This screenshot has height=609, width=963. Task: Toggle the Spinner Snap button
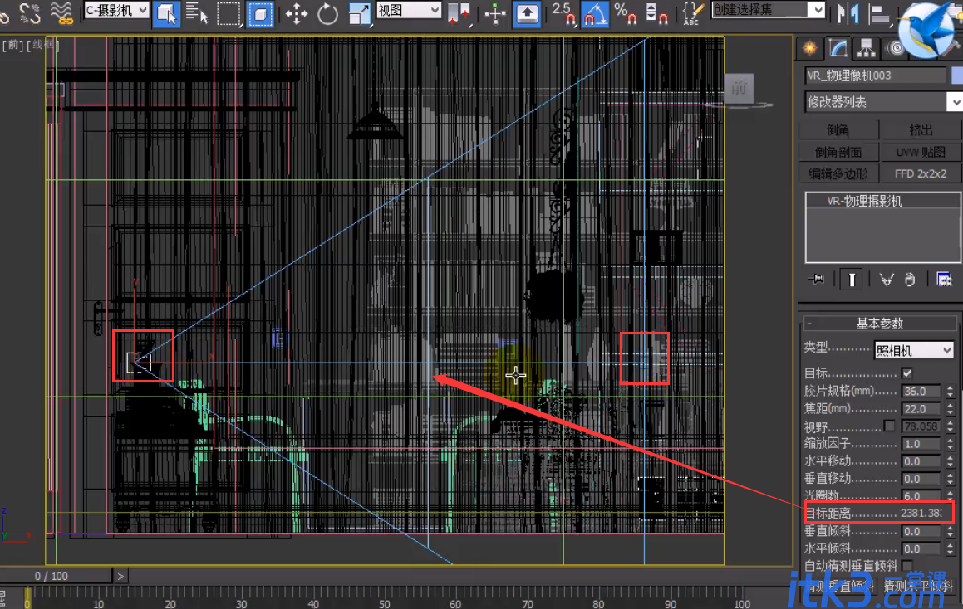click(x=657, y=13)
